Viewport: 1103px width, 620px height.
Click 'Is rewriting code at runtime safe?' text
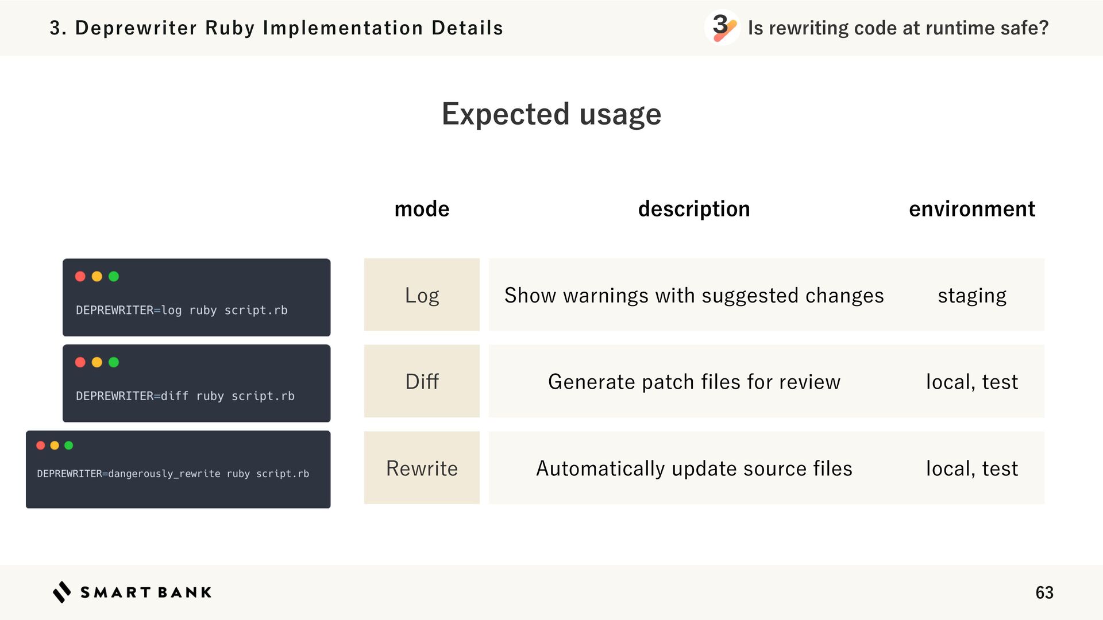point(898,28)
